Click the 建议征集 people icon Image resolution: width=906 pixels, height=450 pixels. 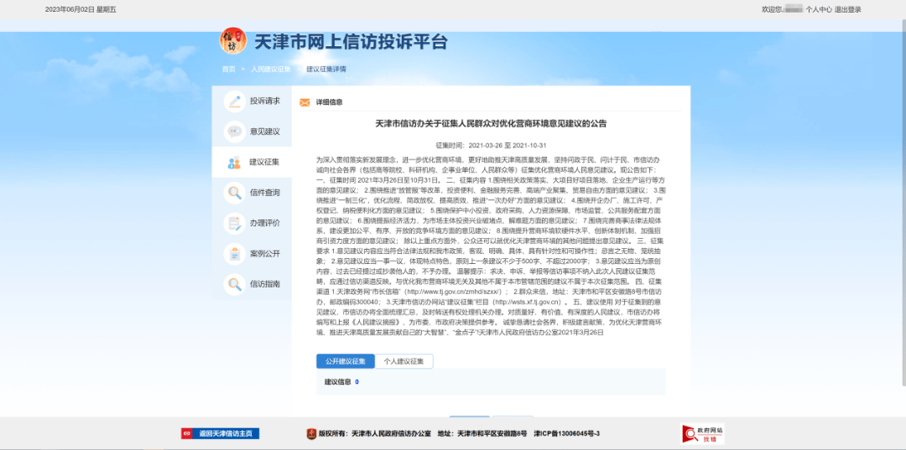coord(234,163)
